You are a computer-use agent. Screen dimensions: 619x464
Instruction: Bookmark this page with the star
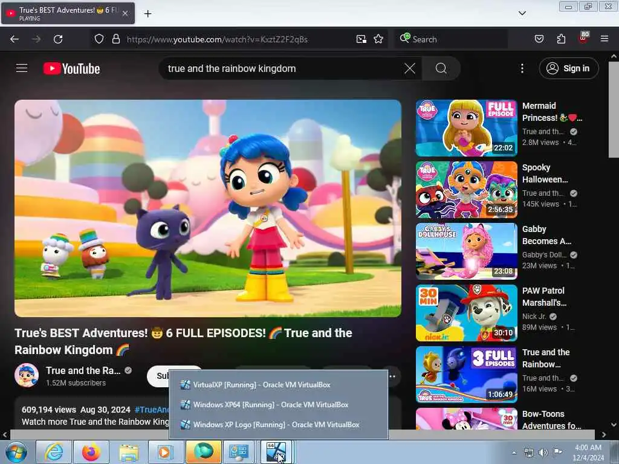(x=378, y=39)
